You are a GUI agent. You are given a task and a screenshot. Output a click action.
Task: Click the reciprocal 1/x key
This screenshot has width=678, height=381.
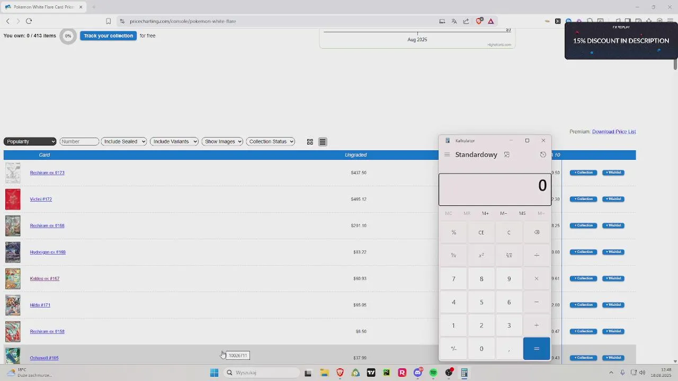pyautogui.click(x=453, y=256)
